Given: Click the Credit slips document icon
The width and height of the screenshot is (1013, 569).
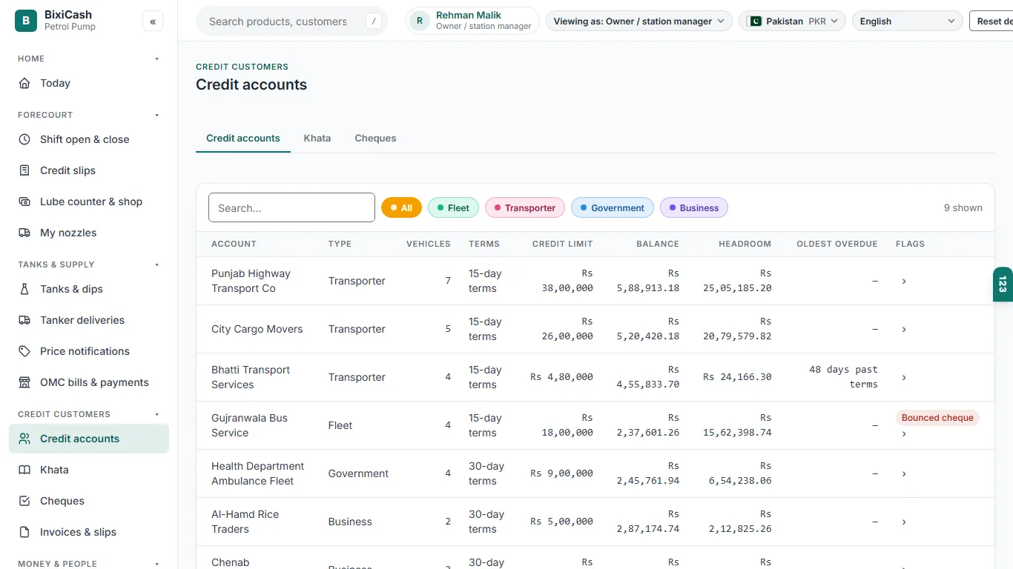Looking at the screenshot, I should 24,170.
